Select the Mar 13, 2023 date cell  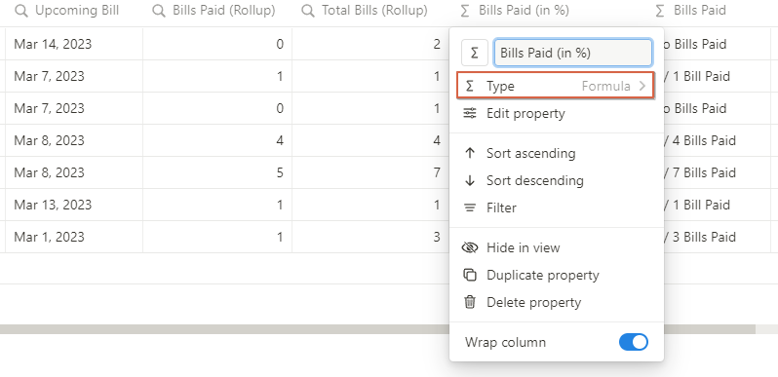pyautogui.click(x=74, y=205)
